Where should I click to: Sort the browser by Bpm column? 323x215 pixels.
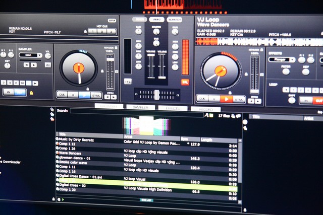click(x=190, y=139)
